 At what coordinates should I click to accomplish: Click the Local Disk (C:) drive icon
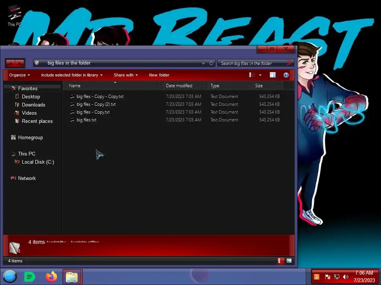point(17,162)
